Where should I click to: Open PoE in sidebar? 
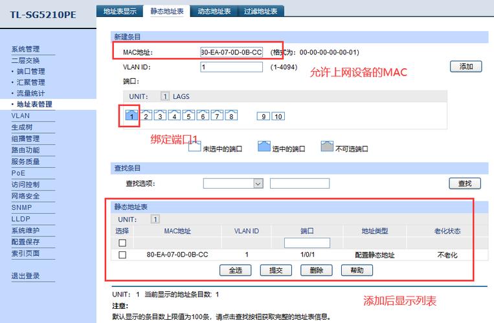(x=18, y=173)
